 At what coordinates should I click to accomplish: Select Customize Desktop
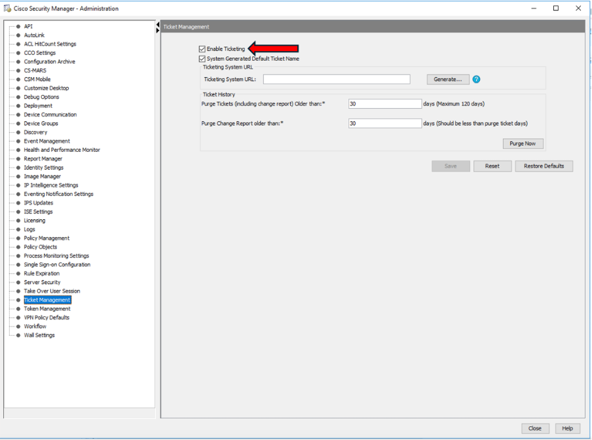[x=46, y=88]
